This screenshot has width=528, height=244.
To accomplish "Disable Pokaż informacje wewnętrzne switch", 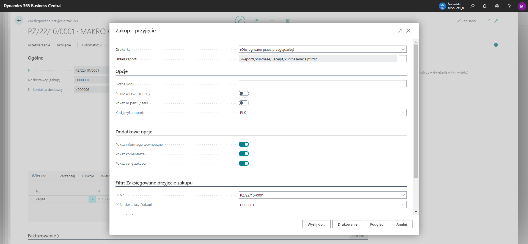I will pos(244,144).
